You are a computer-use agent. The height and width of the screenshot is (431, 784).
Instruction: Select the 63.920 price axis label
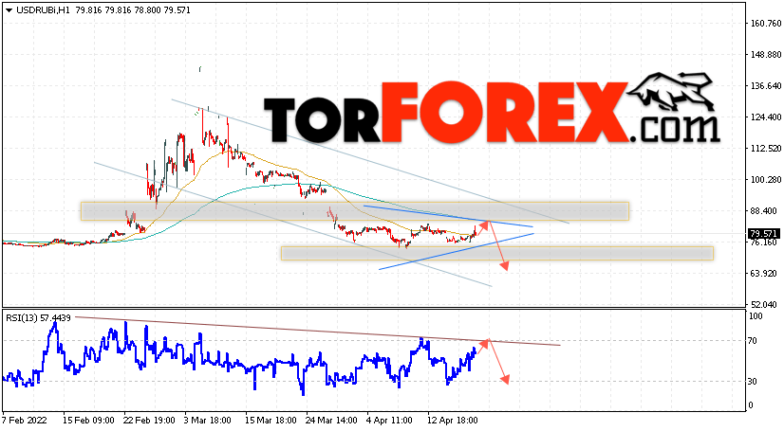pyautogui.click(x=764, y=274)
